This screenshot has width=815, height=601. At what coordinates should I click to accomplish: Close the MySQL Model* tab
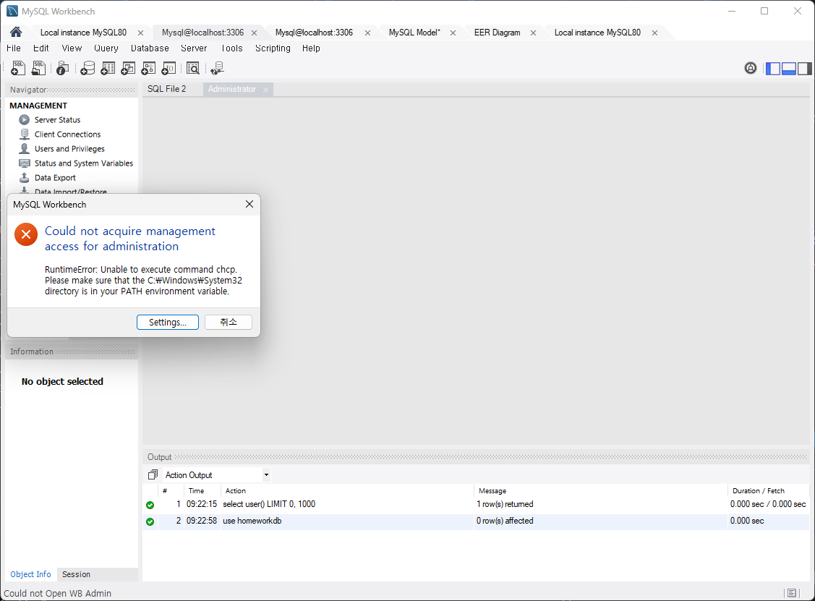click(453, 33)
